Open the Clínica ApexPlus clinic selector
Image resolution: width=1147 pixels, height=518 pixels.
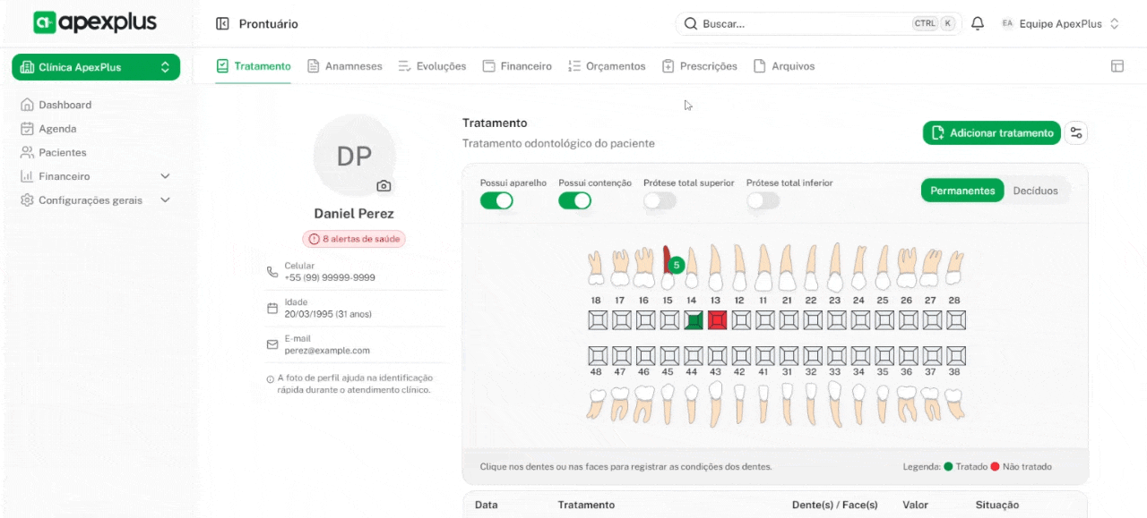96,67
